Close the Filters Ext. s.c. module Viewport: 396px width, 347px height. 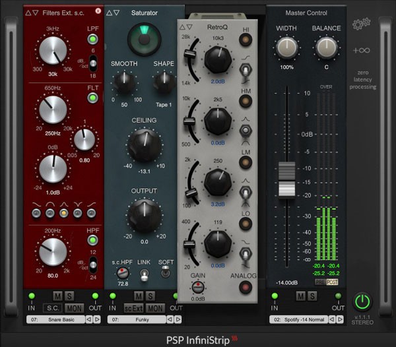[98, 12]
